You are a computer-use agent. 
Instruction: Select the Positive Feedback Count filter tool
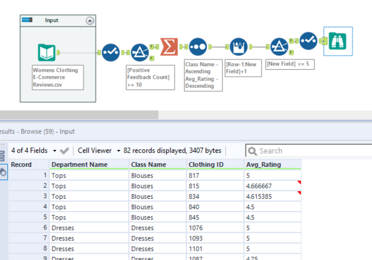point(139,53)
